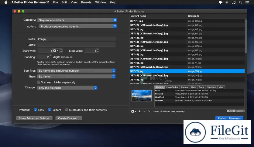Click Show Advanced Sidebar

(x=34, y=118)
